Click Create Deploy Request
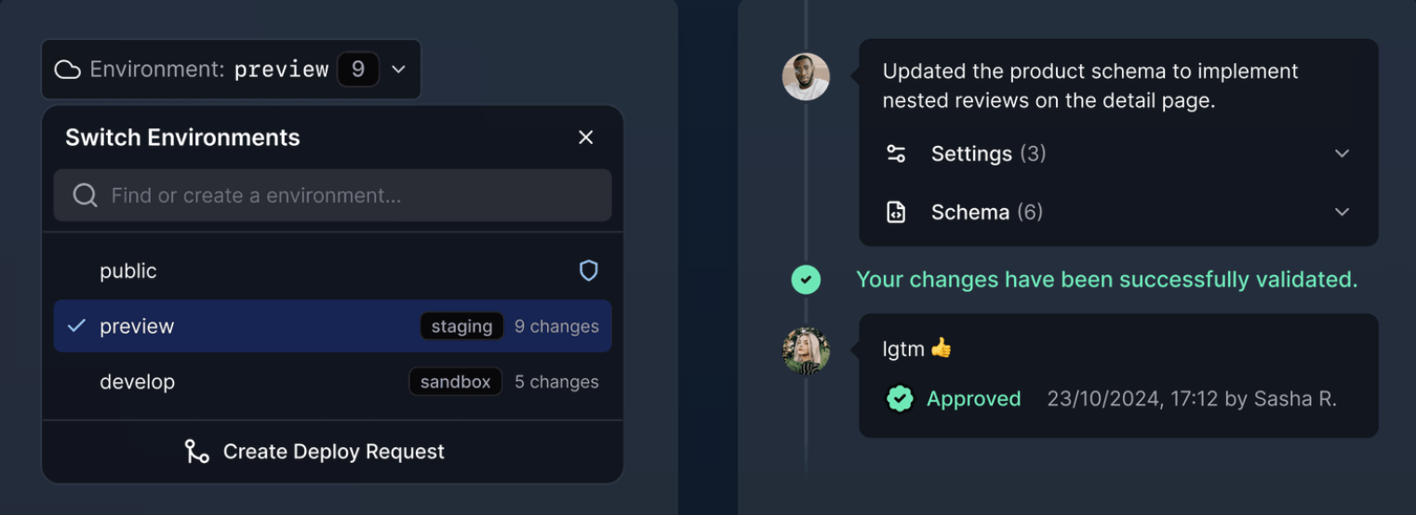 coord(333,452)
